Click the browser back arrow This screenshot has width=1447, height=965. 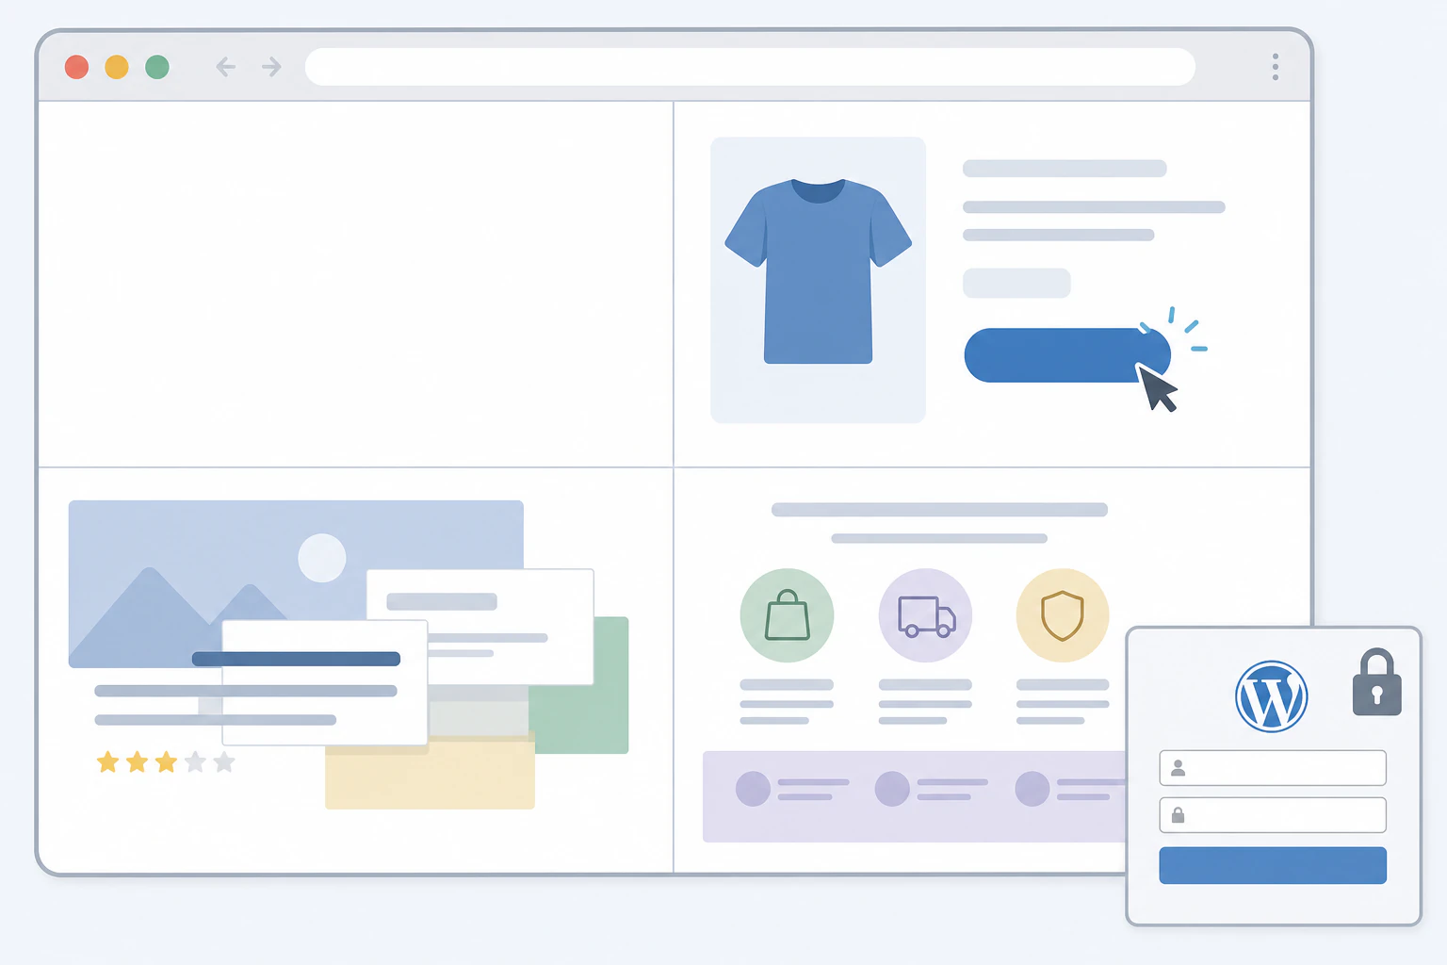(x=225, y=67)
